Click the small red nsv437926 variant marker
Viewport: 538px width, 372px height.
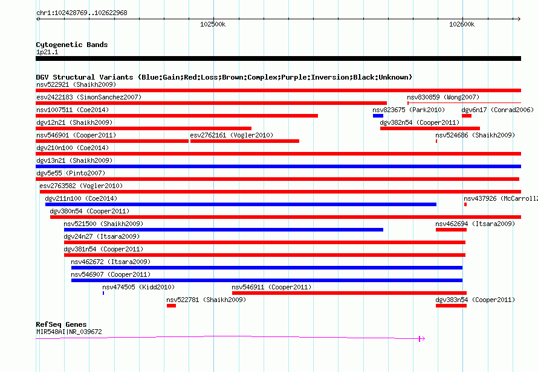465,204
